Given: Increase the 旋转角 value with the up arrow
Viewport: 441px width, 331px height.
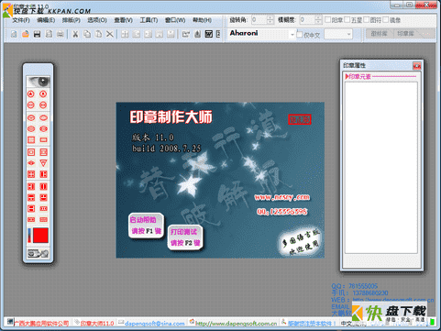Looking at the screenshot, I should click(x=270, y=17).
